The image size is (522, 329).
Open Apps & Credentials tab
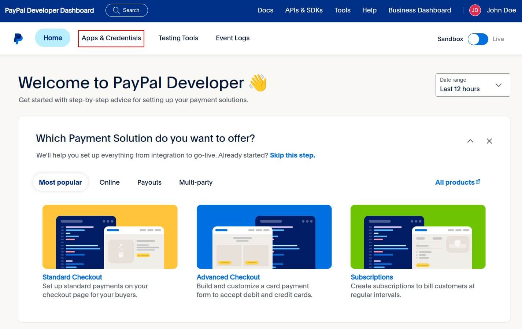tap(111, 38)
